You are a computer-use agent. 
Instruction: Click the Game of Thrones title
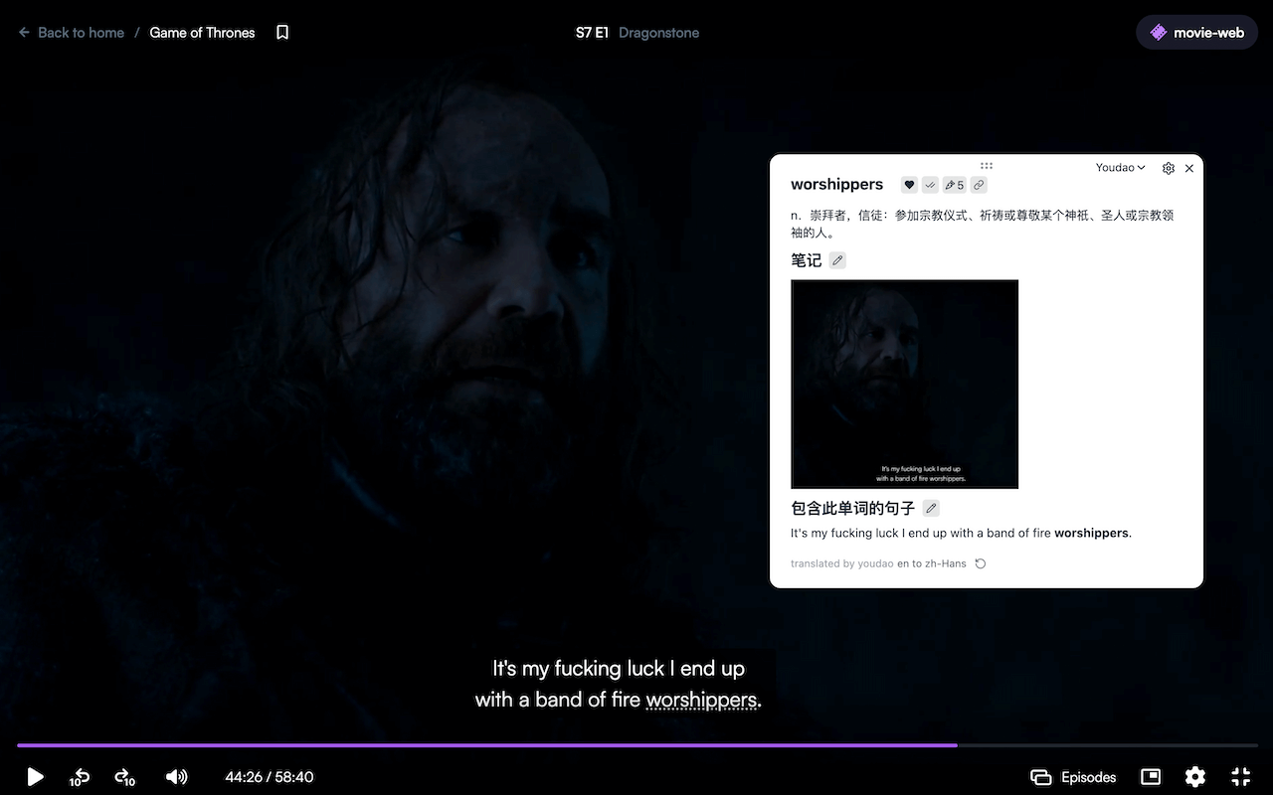pyautogui.click(x=202, y=33)
